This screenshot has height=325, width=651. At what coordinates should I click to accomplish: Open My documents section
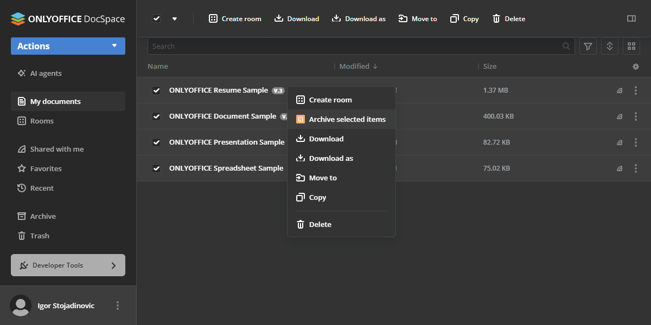tap(68, 101)
